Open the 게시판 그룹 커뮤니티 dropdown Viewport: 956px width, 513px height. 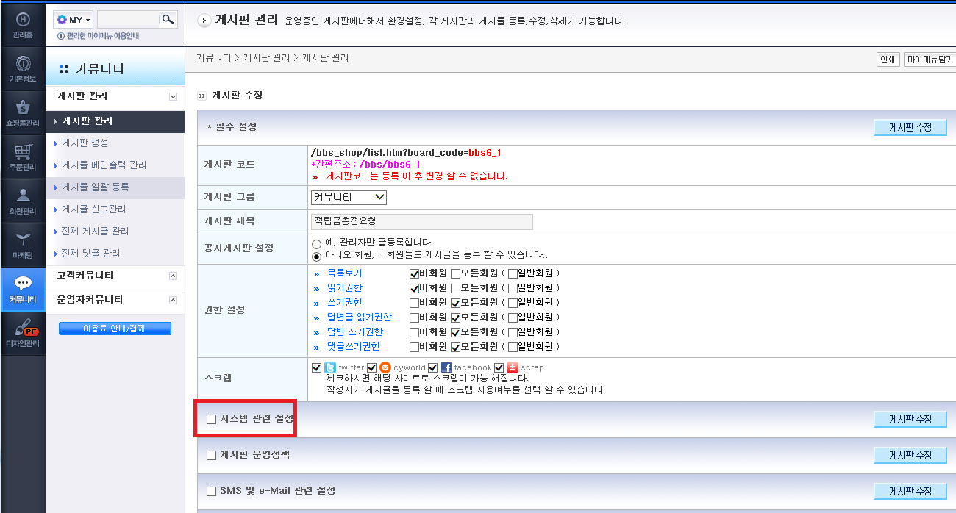(x=349, y=197)
